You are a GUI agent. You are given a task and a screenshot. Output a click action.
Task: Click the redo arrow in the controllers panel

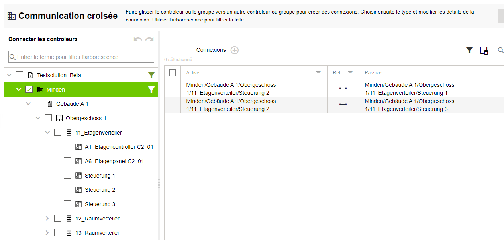pyautogui.click(x=149, y=39)
